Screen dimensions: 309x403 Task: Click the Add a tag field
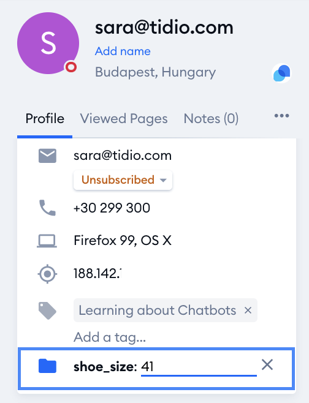coord(110,337)
